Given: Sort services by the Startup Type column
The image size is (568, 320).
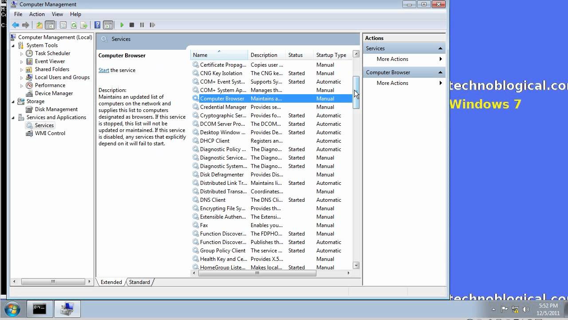Looking at the screenshot, I should click(x=333, y=55).
